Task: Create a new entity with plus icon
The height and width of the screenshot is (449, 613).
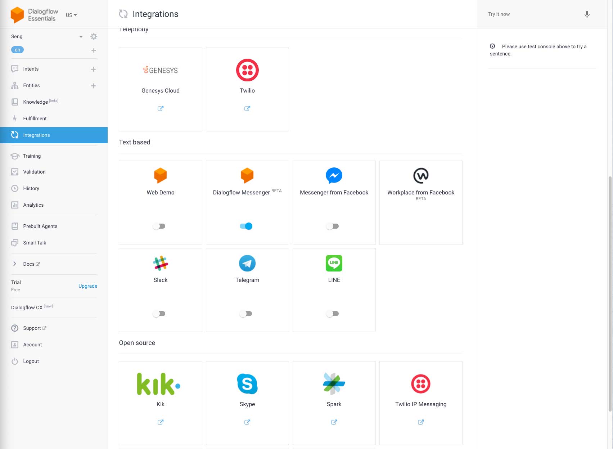Action: click(93, 86)
